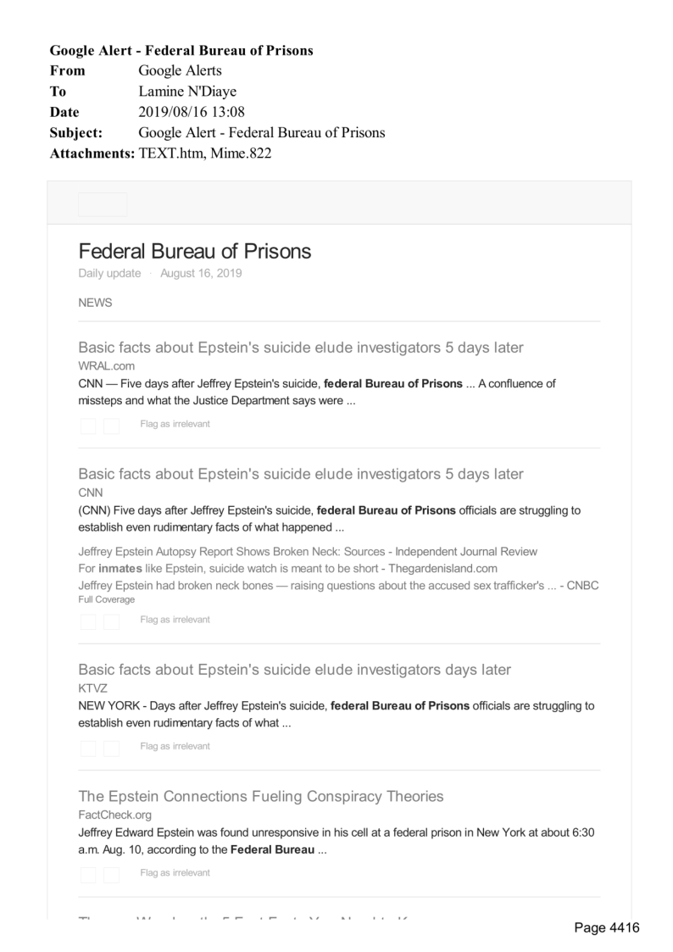Click first share icon under CNN article
Image resolution: width=673 pixels, height=952 pixels.
tap(88, 621)
